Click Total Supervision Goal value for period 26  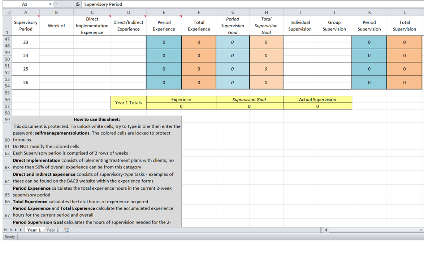point(266,82)
